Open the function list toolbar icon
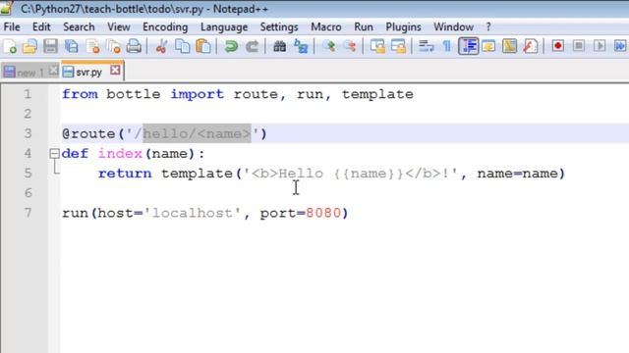629x353 pixels. coord(531,46)
